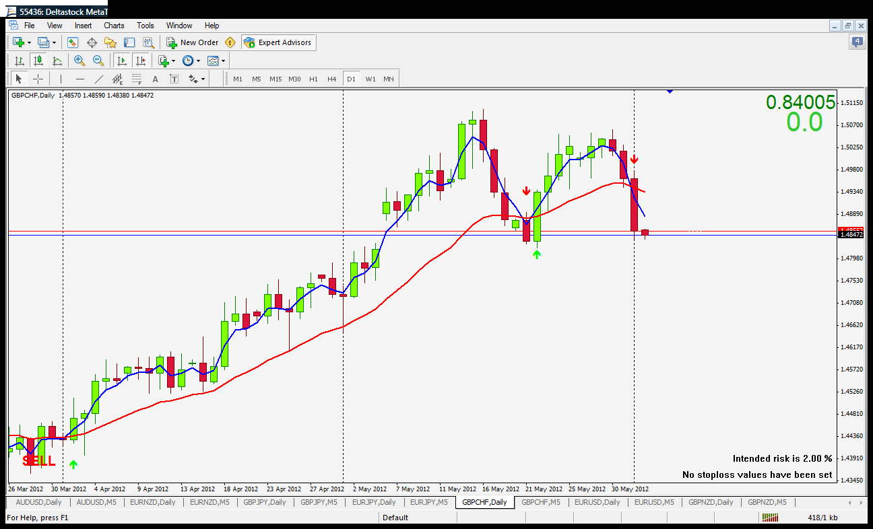Click the notification icon showing 4
Image resolution: width=873 pixels, height=529 pixels.
point(857,42)
